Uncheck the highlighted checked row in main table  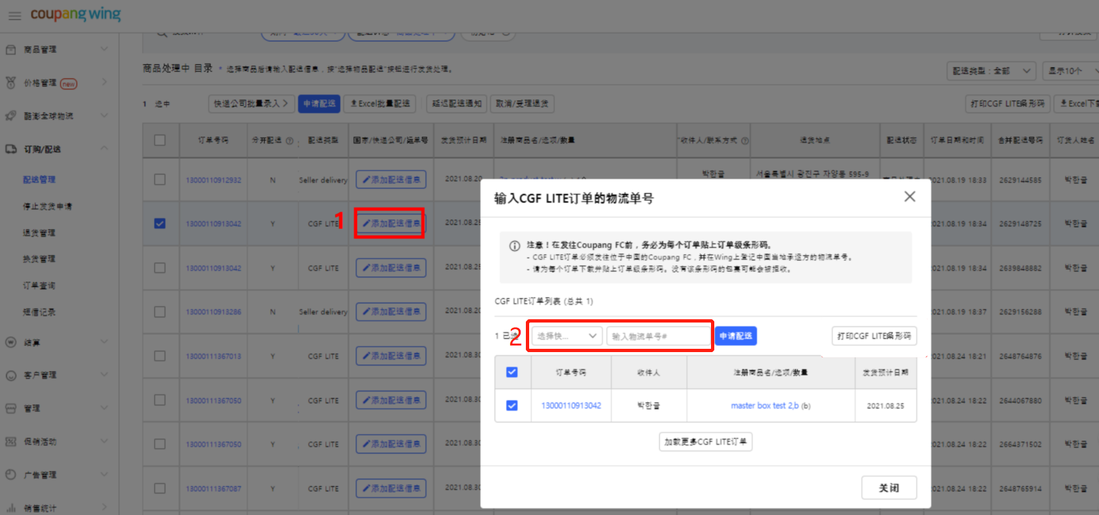coord(160,223)
